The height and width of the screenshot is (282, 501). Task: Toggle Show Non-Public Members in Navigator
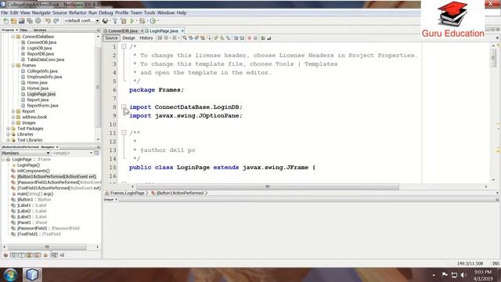click(x=29, y=255)
